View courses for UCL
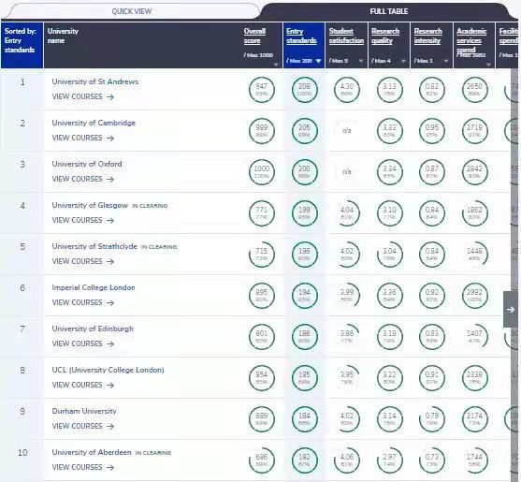 [82, 386]
